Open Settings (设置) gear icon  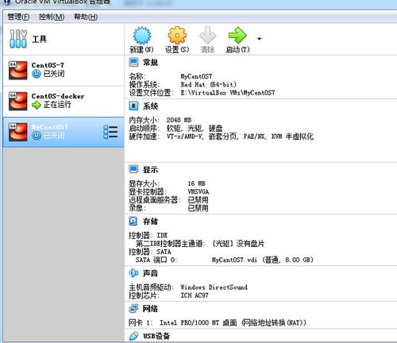point(177,35)
